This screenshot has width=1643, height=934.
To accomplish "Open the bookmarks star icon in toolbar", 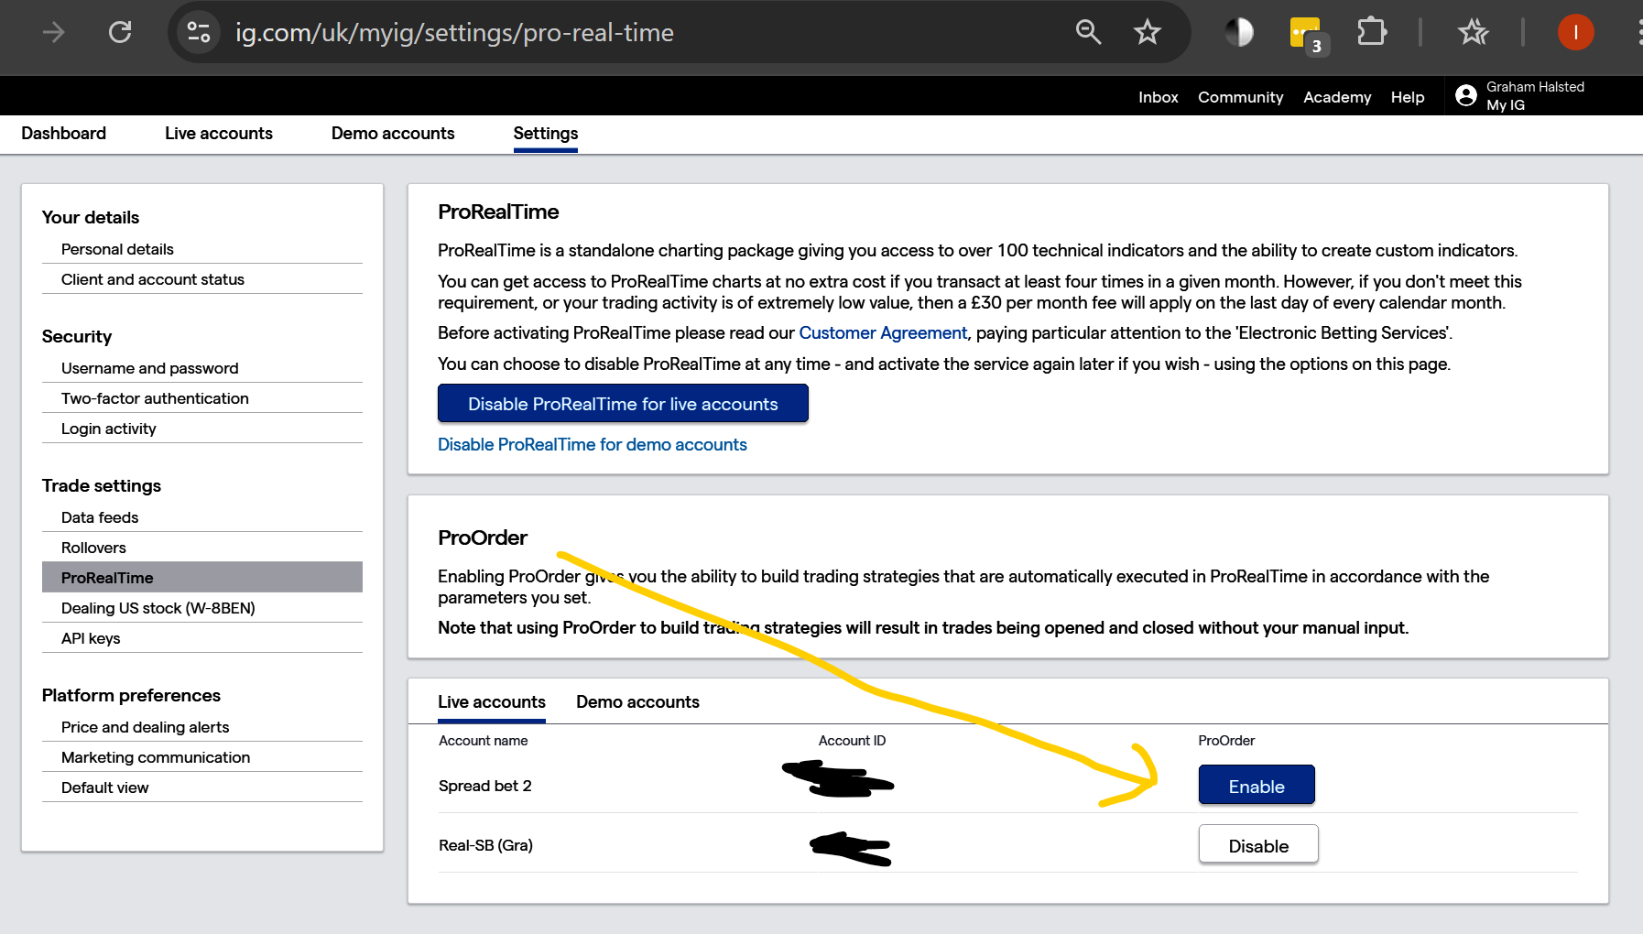I will click(1473, 32).
